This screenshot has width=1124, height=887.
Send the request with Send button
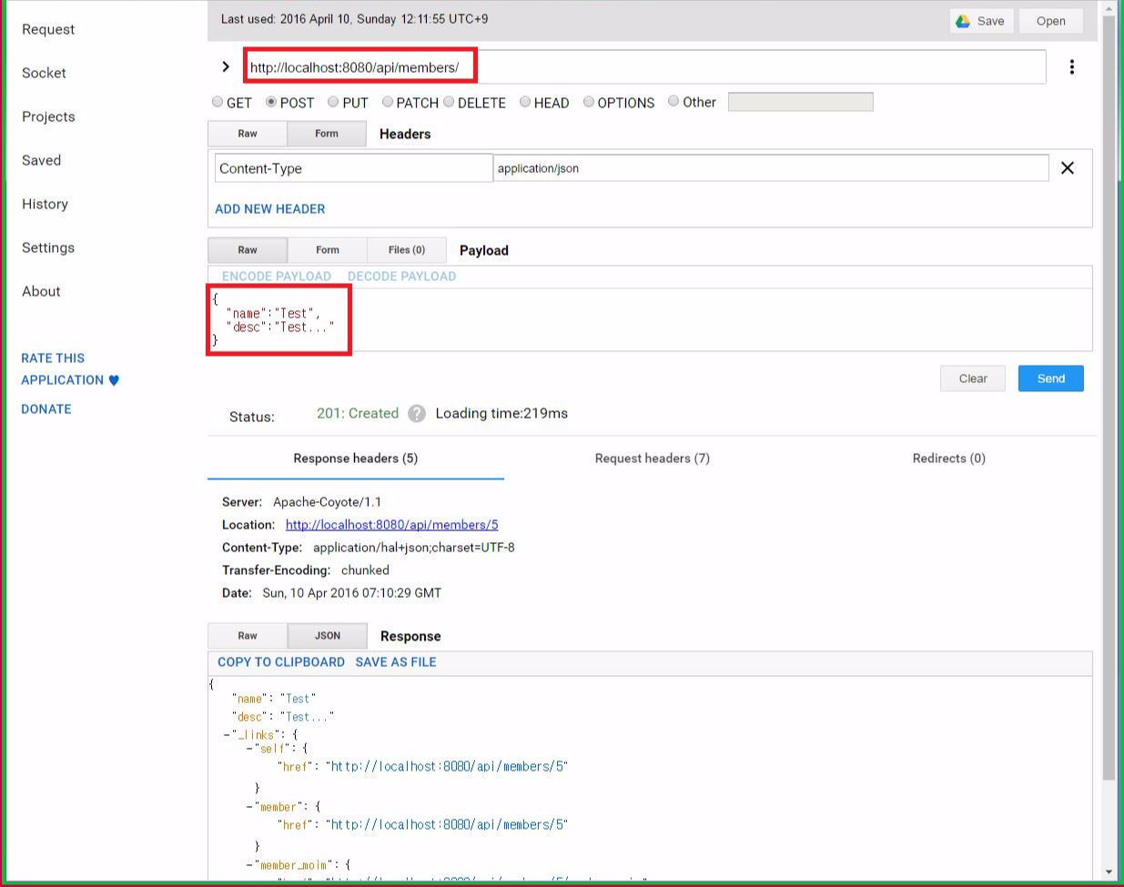(x=1051, y=378)
